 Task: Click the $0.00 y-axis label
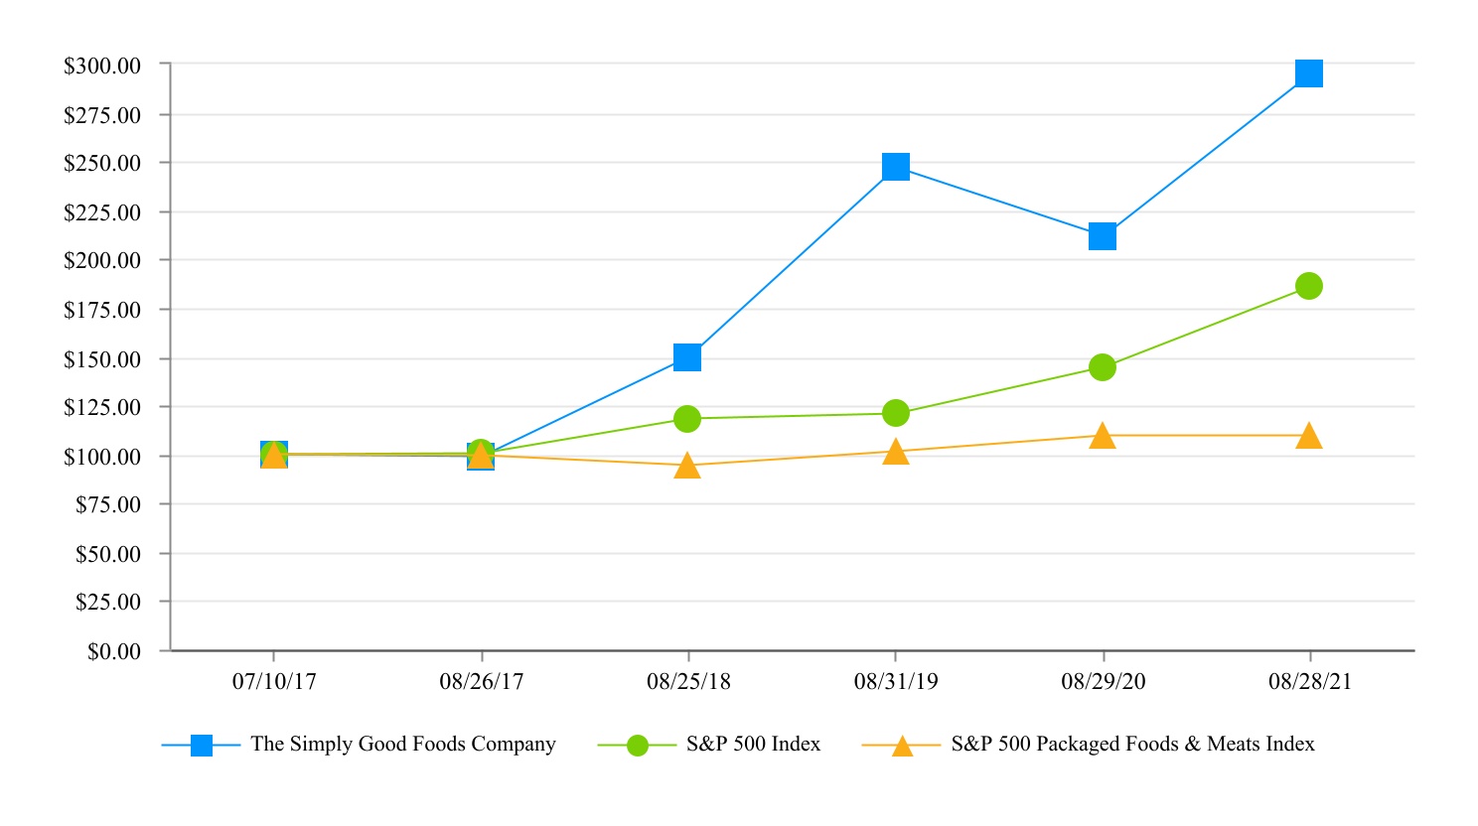114,652
